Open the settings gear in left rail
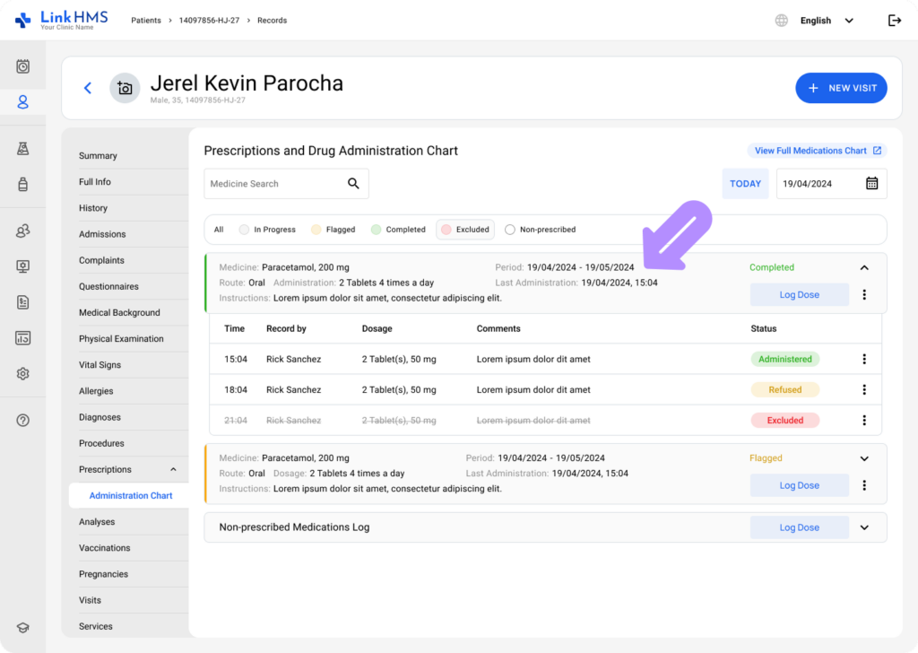 [x=22, y=374]
